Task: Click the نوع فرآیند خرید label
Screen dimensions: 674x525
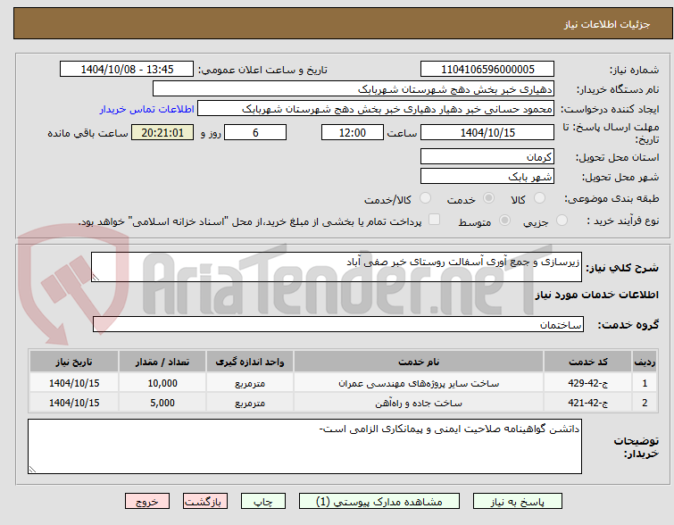Action: pos(623,221)
